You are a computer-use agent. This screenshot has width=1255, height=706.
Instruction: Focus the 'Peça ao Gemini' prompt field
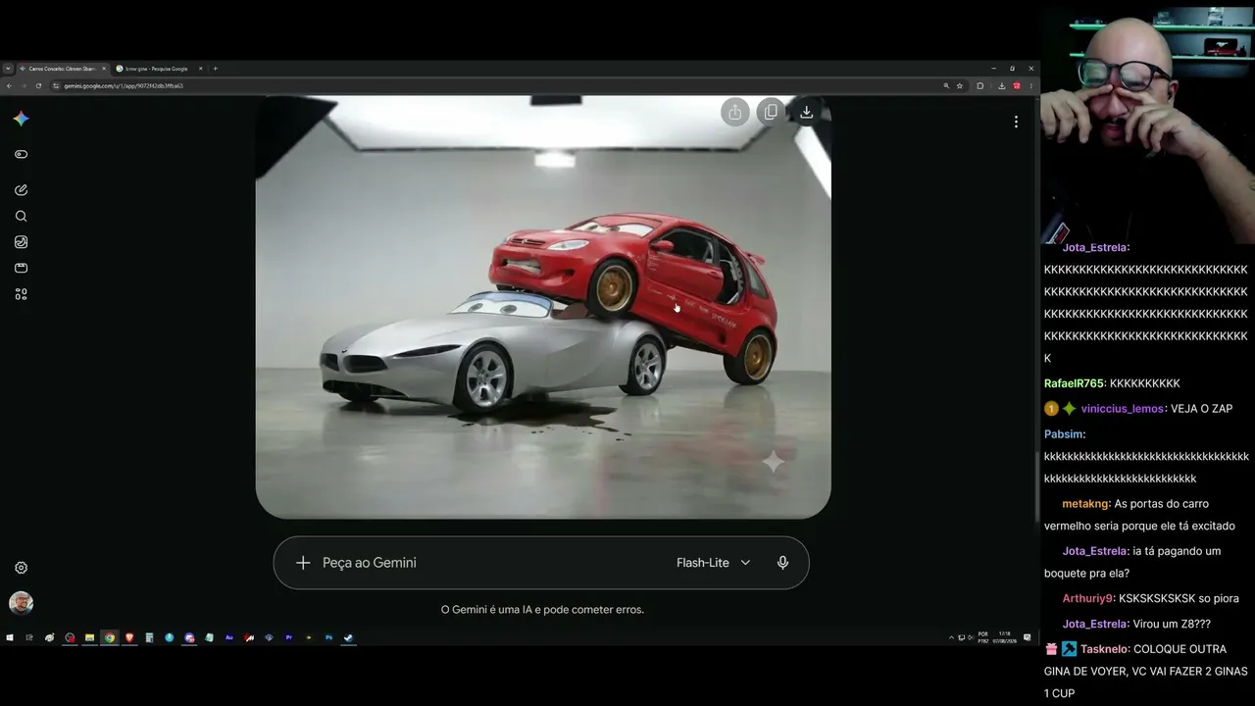[490, 563]
